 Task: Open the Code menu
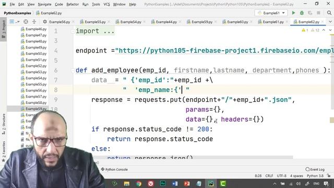pos(59,4)
